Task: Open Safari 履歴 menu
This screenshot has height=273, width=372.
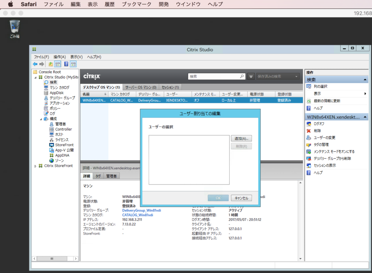Action: pos(110,4)
